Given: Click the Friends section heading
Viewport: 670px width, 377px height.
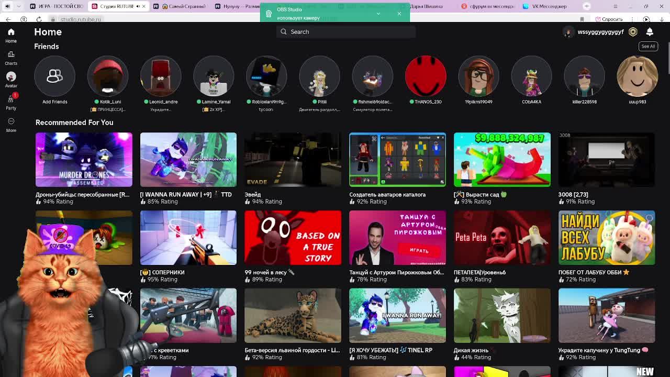Looking at the screenshot, I should click(47, 46).
